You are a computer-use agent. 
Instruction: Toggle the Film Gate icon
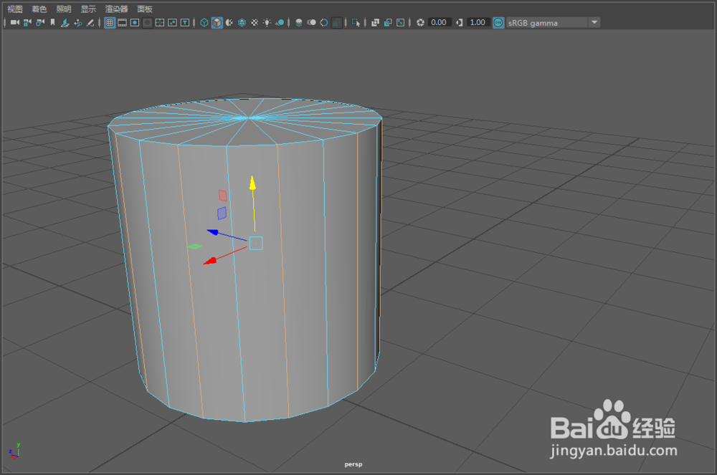pos(122,22)
